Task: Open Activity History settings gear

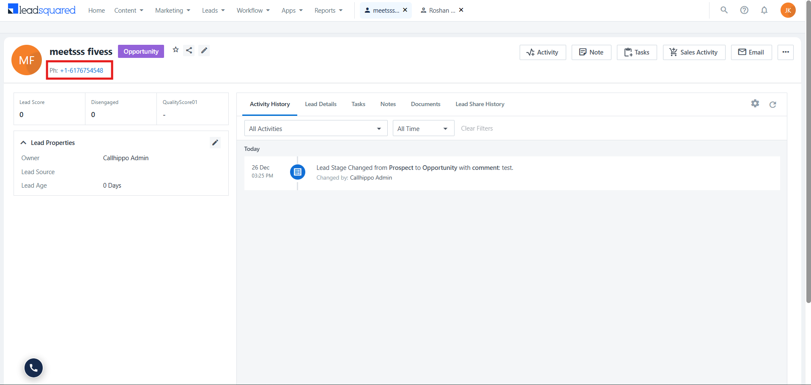Action: [755, 104]
